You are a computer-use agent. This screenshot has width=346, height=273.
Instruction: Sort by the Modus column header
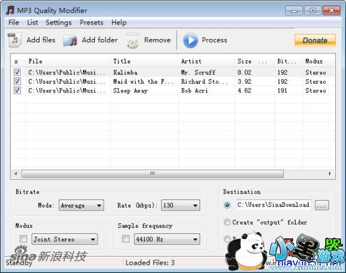[x=319, y=61]
